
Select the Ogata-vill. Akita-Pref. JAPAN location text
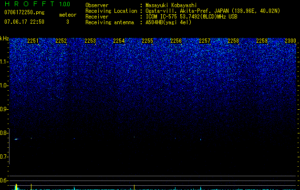(x=213, y=11)
